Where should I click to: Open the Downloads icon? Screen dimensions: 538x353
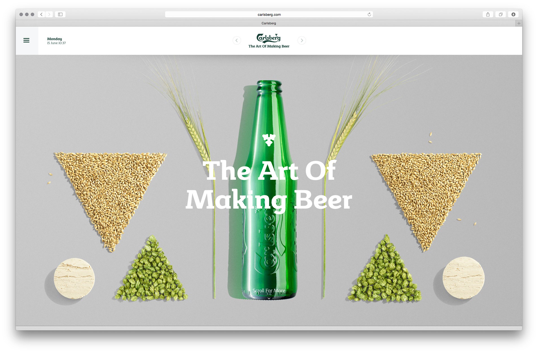pos(513,14)
